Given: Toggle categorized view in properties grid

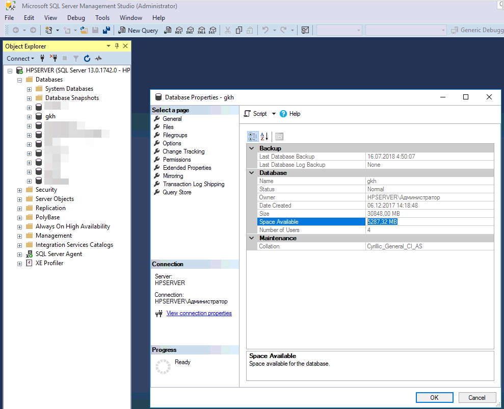Looking at the screenshot, I should 253,136.
